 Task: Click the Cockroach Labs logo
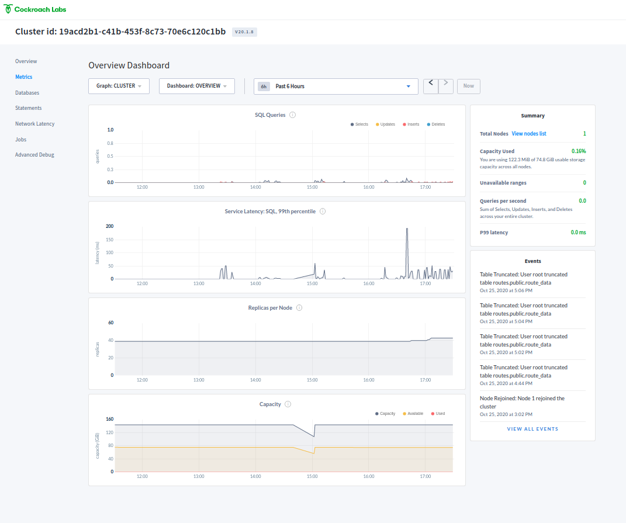point(34,9)
